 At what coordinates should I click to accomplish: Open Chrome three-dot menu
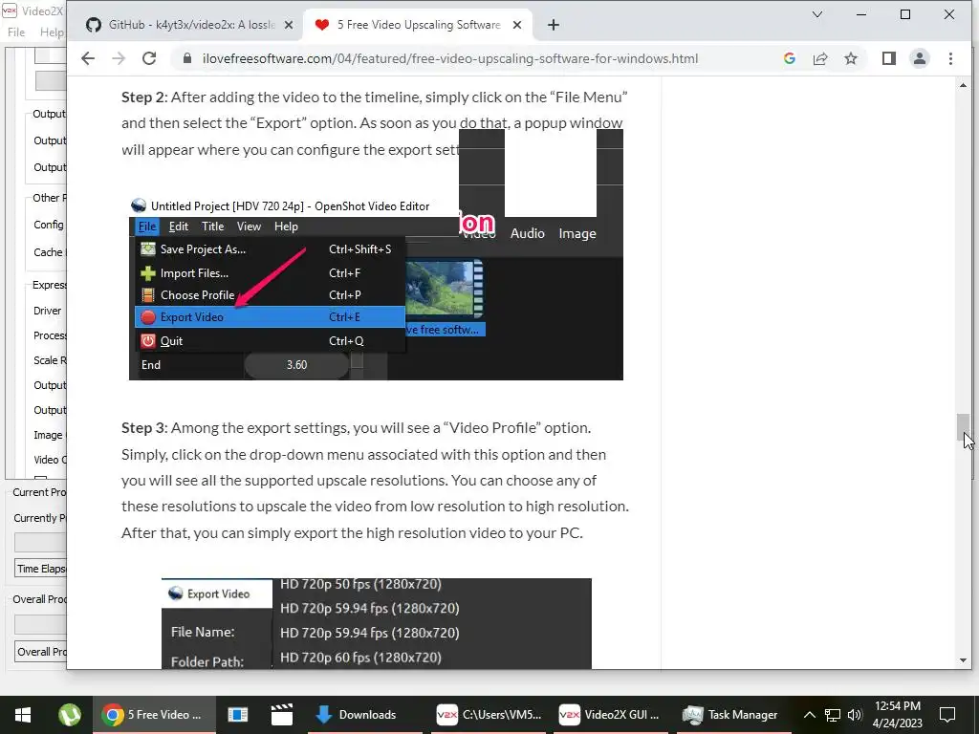pos(950,58)
